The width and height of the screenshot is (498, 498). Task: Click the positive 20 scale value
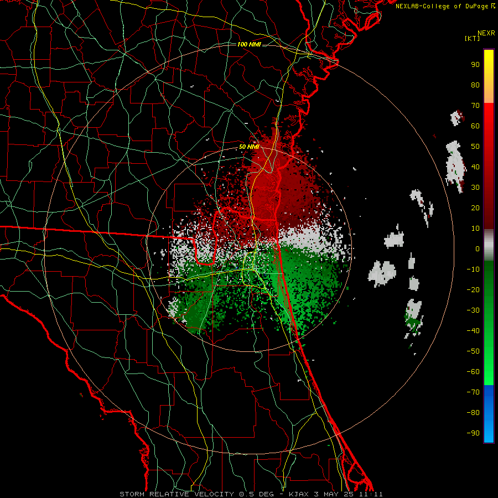[x=475, y=207]
